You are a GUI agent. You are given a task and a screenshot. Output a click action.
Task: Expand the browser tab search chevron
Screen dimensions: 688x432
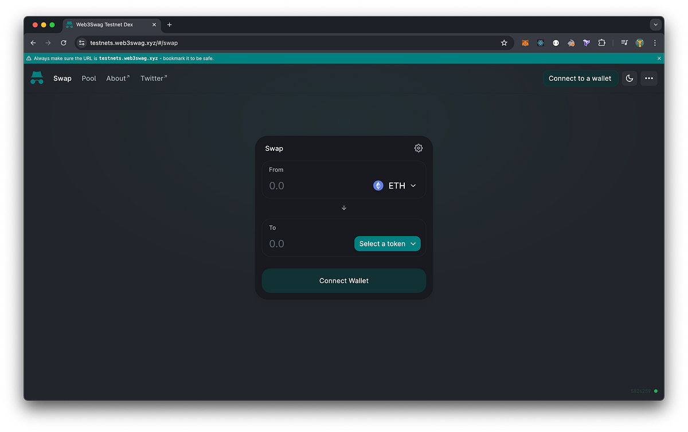click(655, 24)
